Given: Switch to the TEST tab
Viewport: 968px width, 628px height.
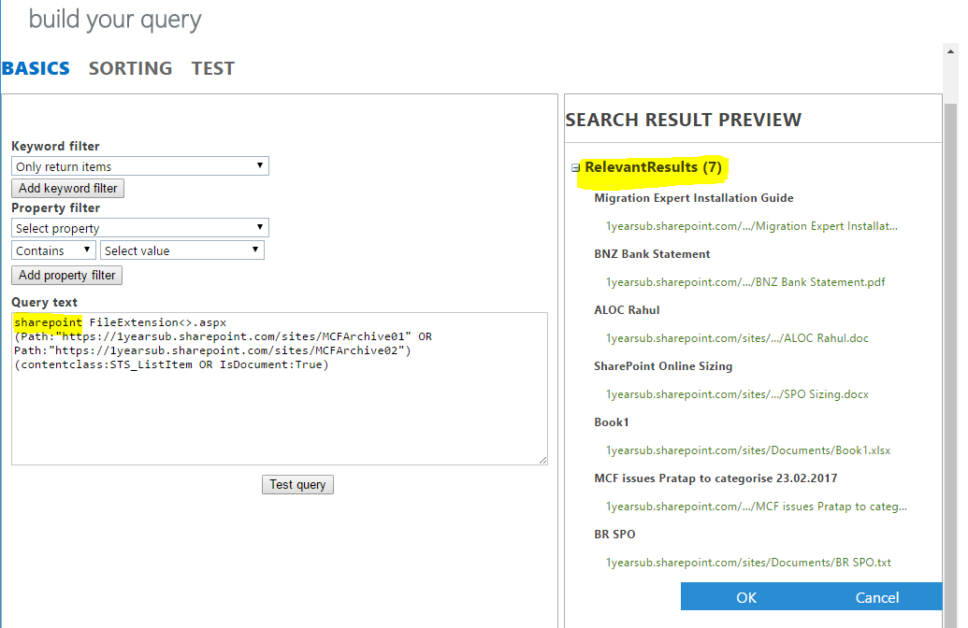Looking at the screenshot, I should click(x=212, y=67).
